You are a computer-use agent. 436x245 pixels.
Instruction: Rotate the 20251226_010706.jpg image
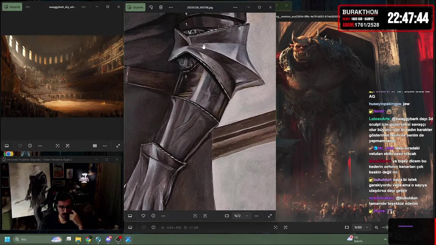(x=151, y=7)
